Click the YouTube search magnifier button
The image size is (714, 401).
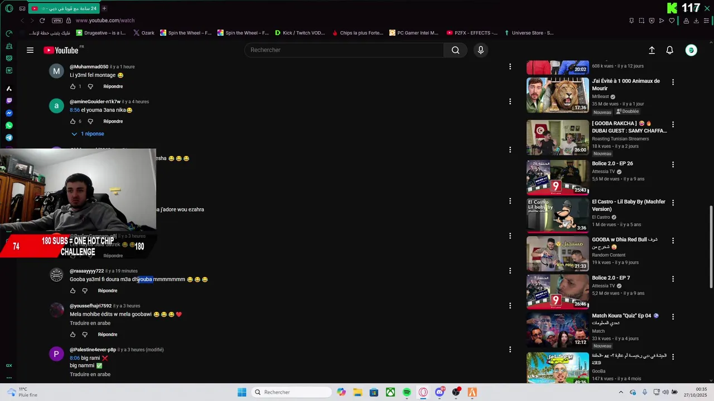click(455, 50)
